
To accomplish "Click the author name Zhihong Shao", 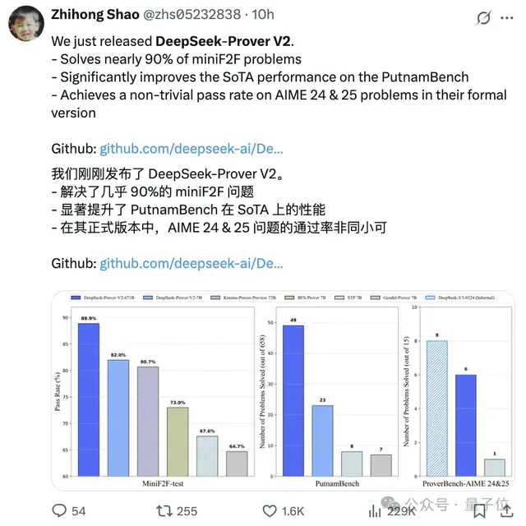I will click(x=97, y=14).
